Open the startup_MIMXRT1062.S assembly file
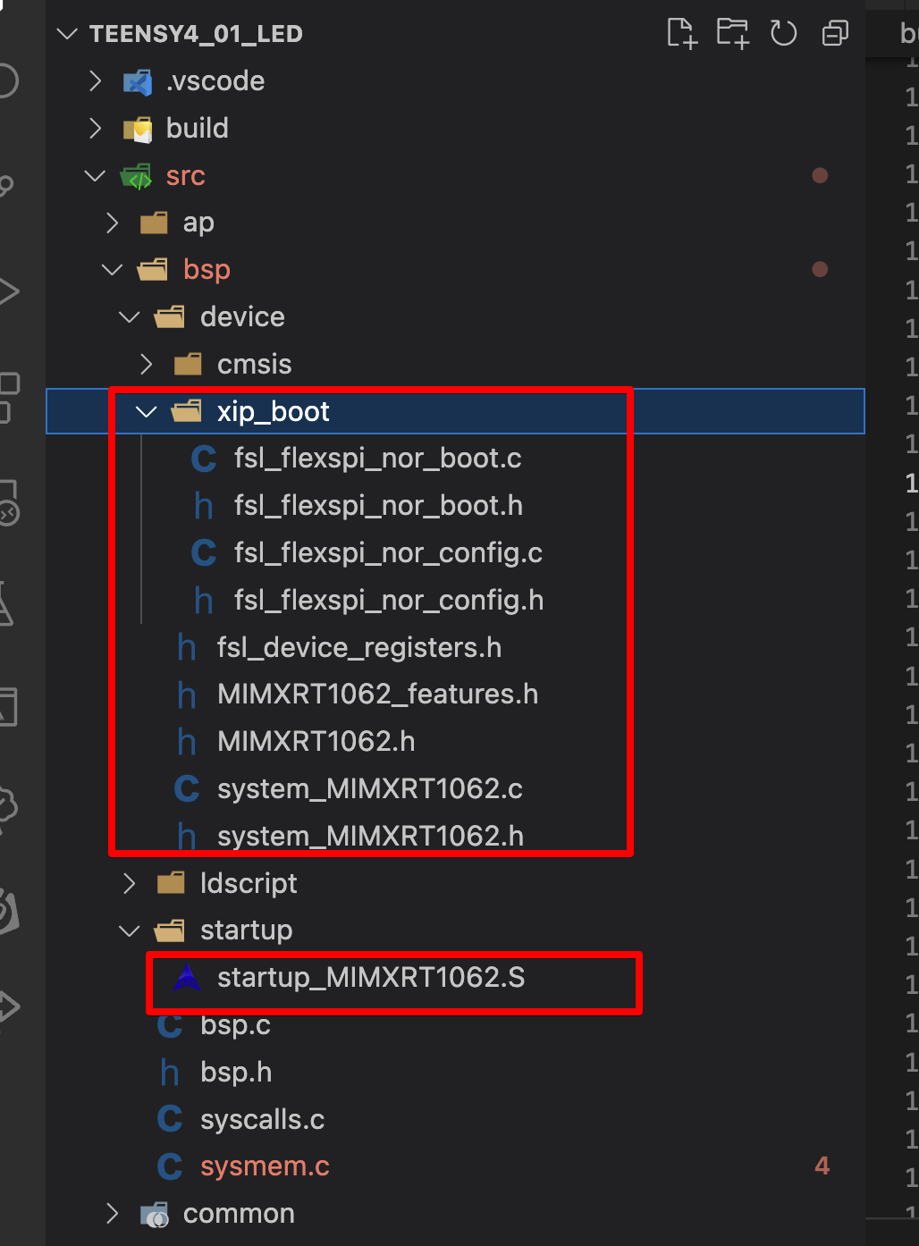Image resolution: width=919 pixels, height=1246 pixels. [372, 978]
